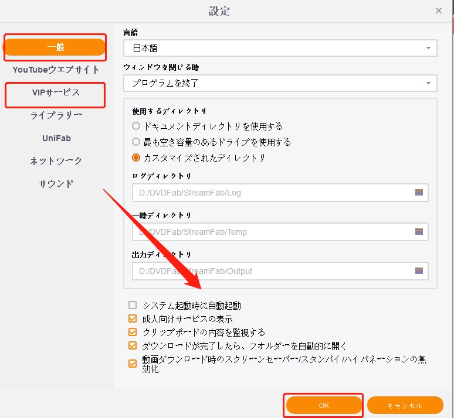Click the 一時ディレクトリ path field
Screen dimensions: 454x418
[x=280, y=232]
